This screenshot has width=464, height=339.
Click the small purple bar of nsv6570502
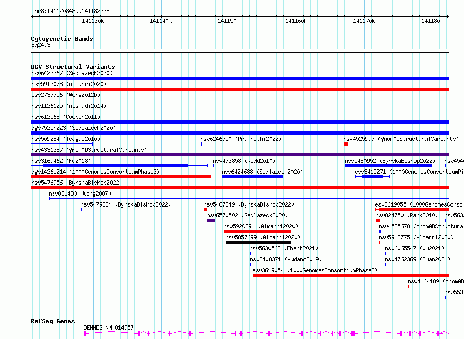(x=211, y=221)
